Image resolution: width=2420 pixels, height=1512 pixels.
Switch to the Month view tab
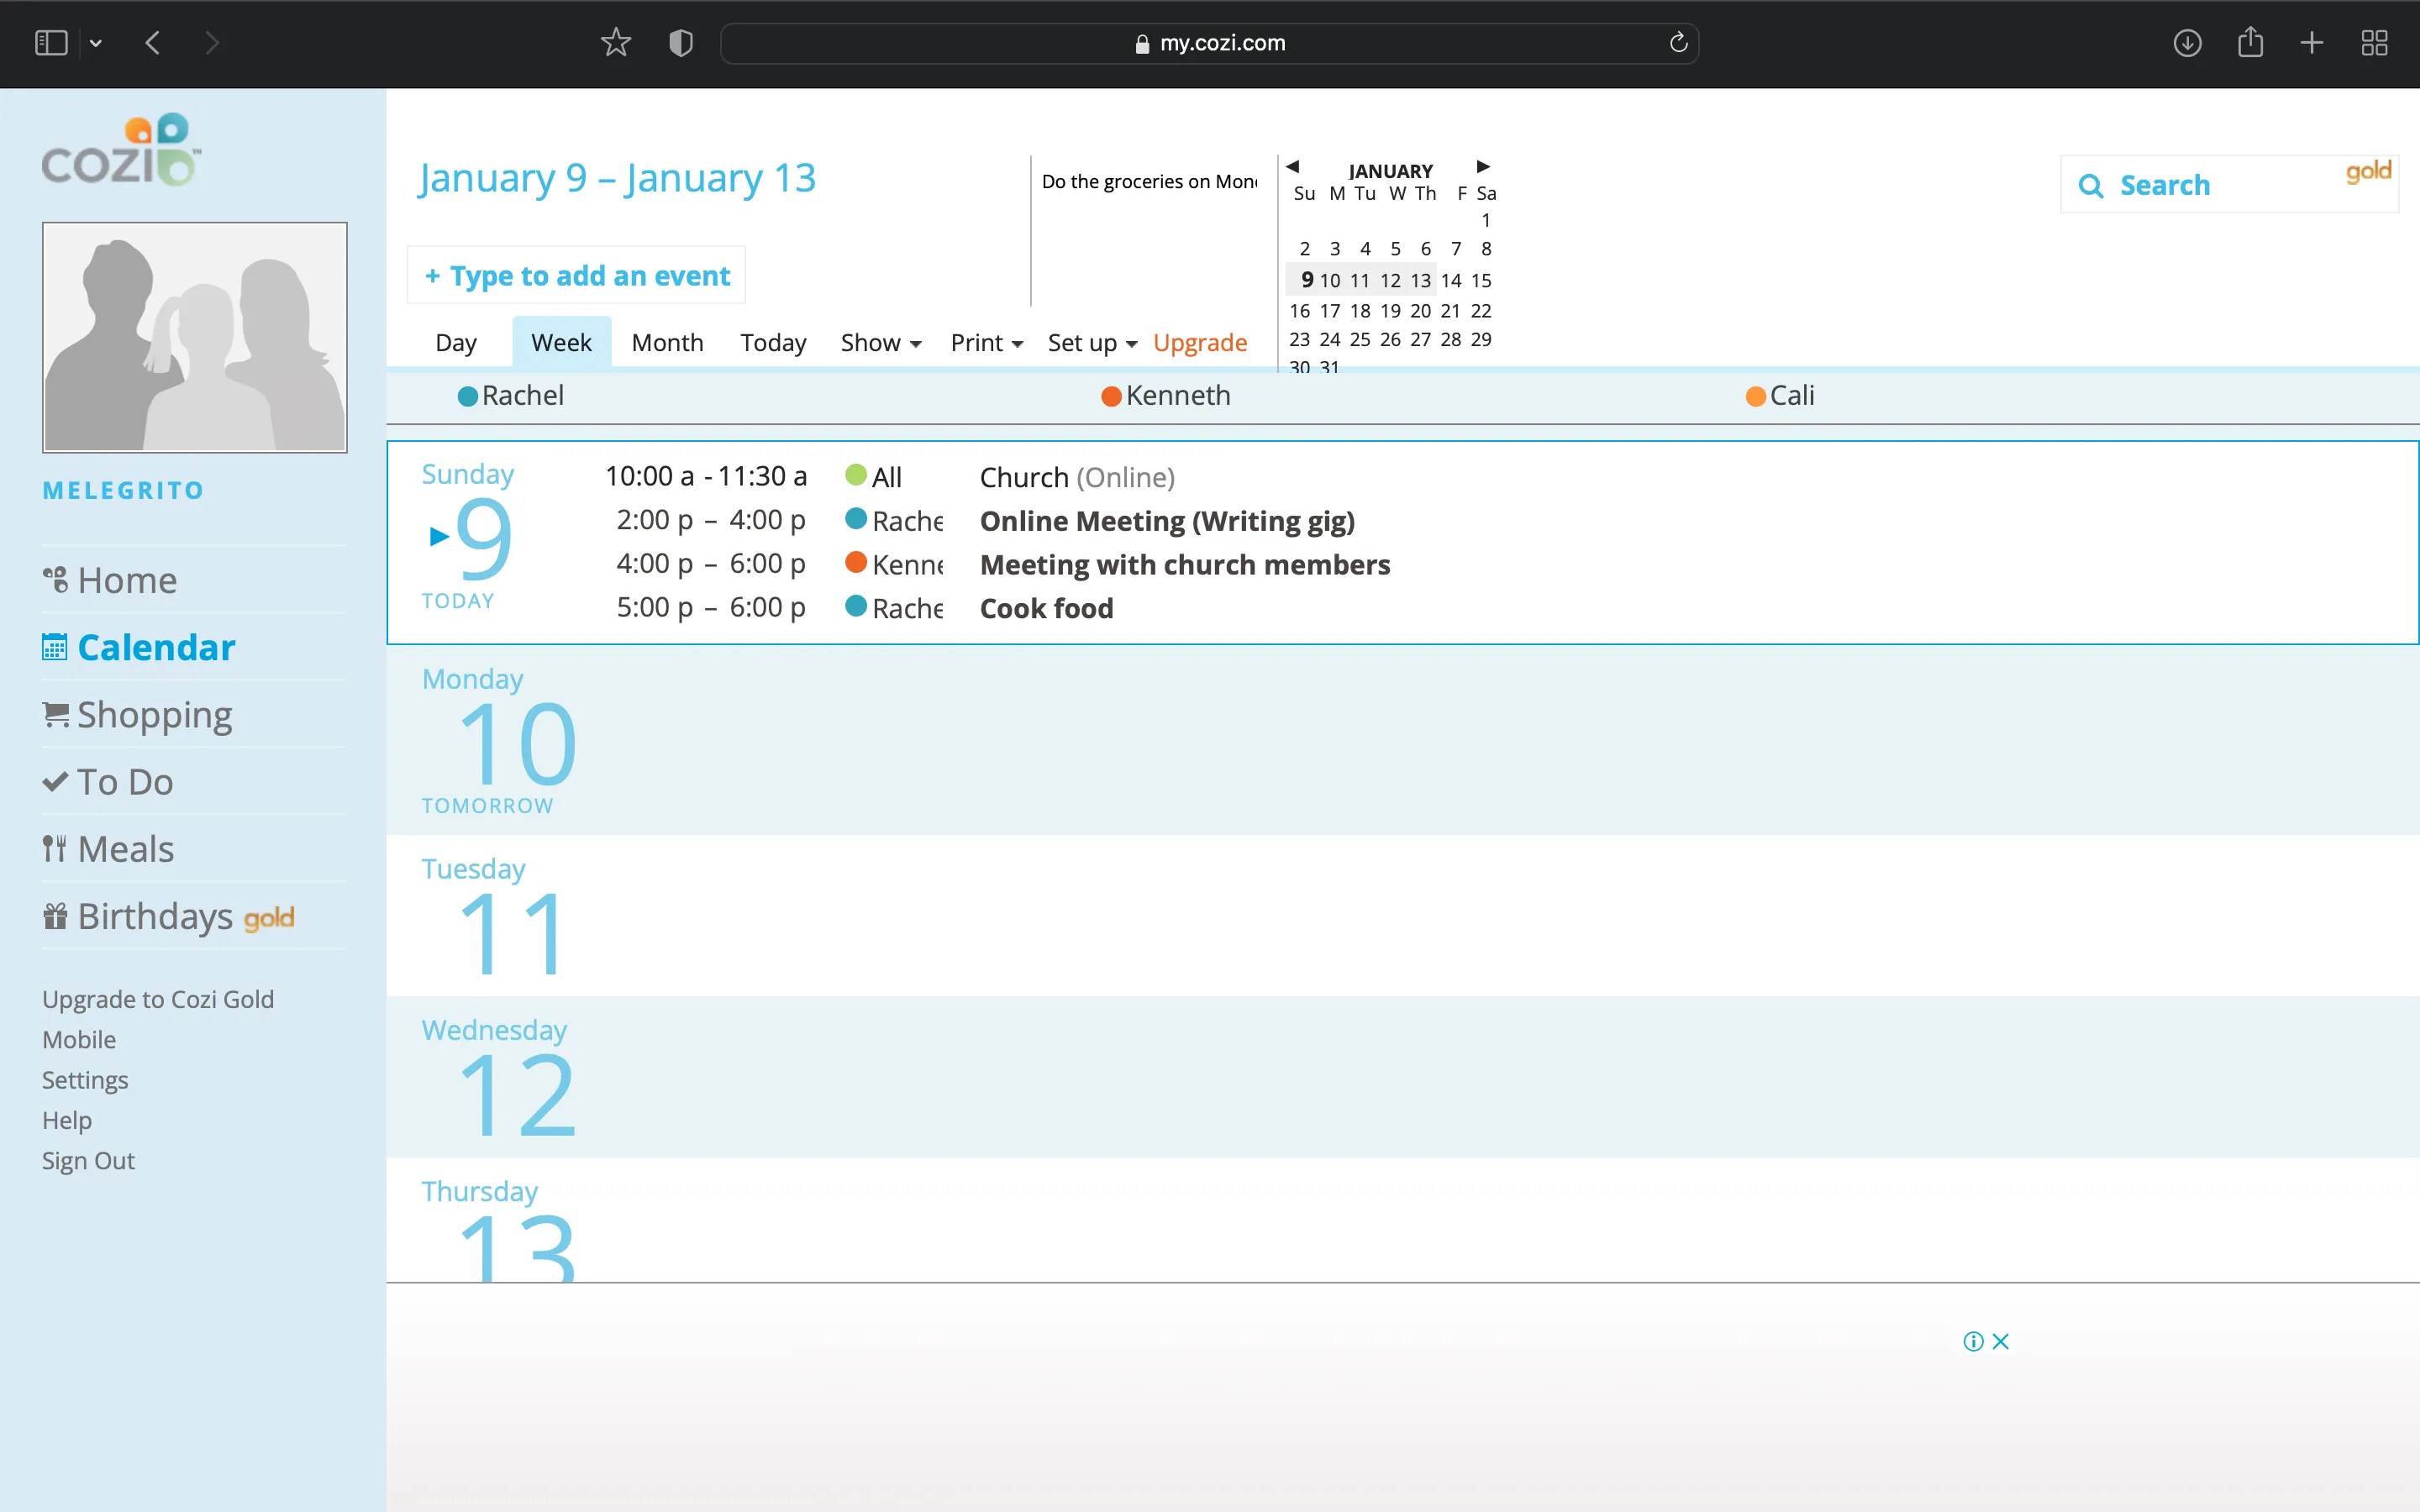666,342
